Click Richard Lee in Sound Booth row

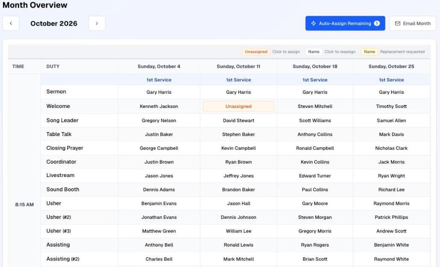click(x=391, y=190)
